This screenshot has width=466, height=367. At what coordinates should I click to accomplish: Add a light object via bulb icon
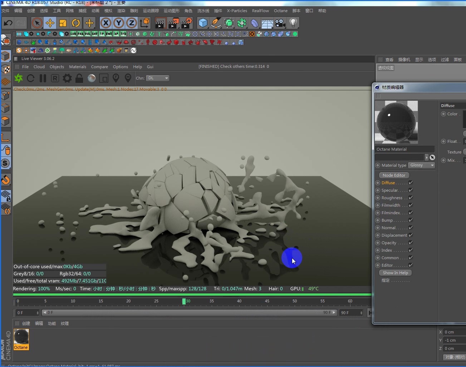(293, 23)
